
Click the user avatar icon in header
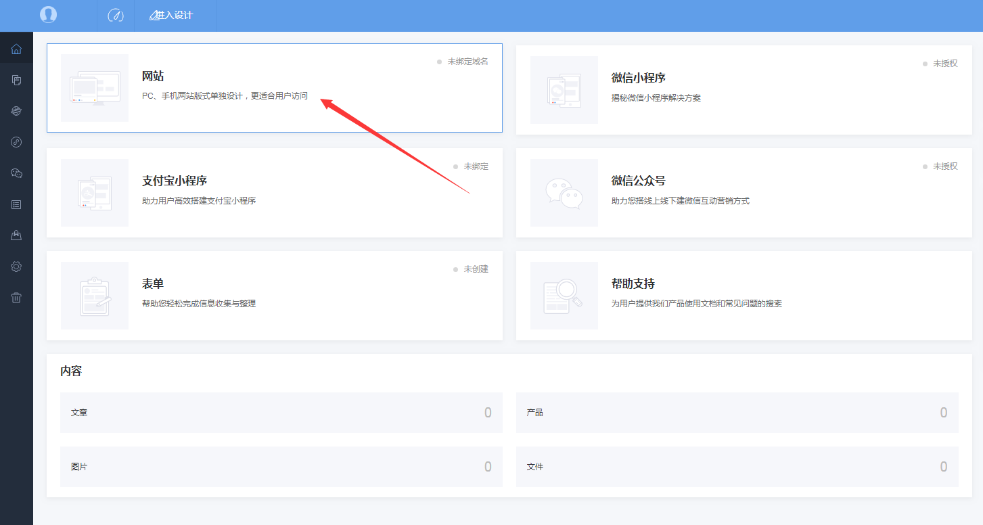[48, 15]
